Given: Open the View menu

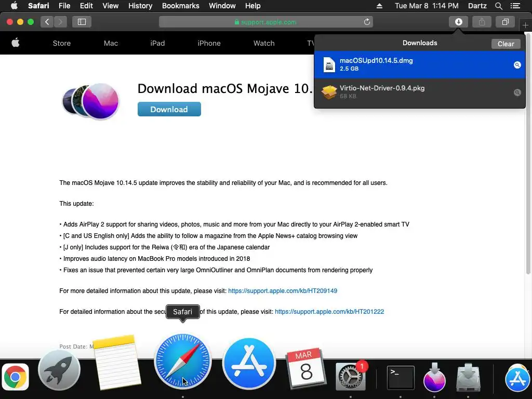Looking at the screenshot, I should click(111, 6).
